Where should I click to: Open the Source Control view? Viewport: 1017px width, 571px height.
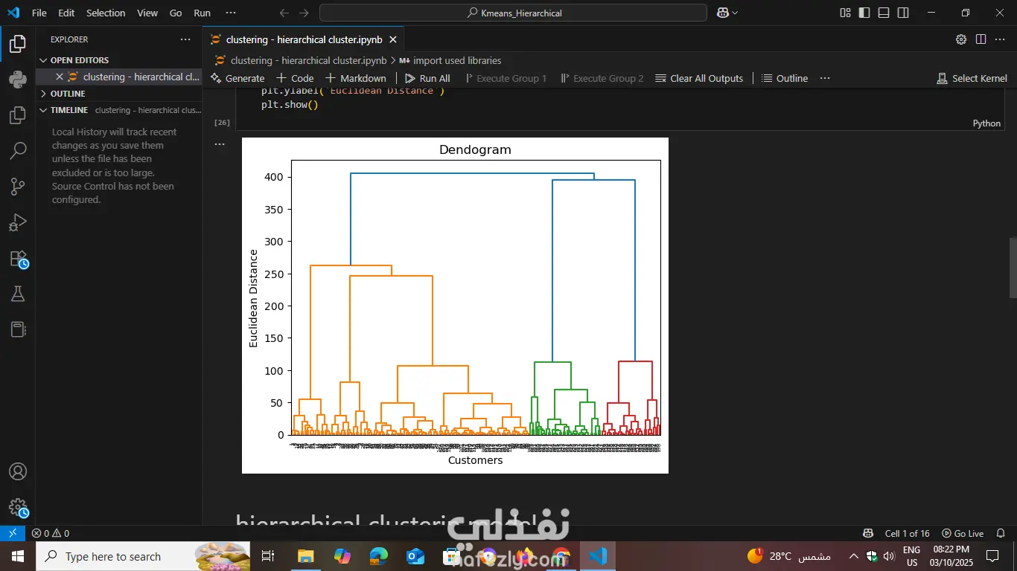[x=18, y=187]
